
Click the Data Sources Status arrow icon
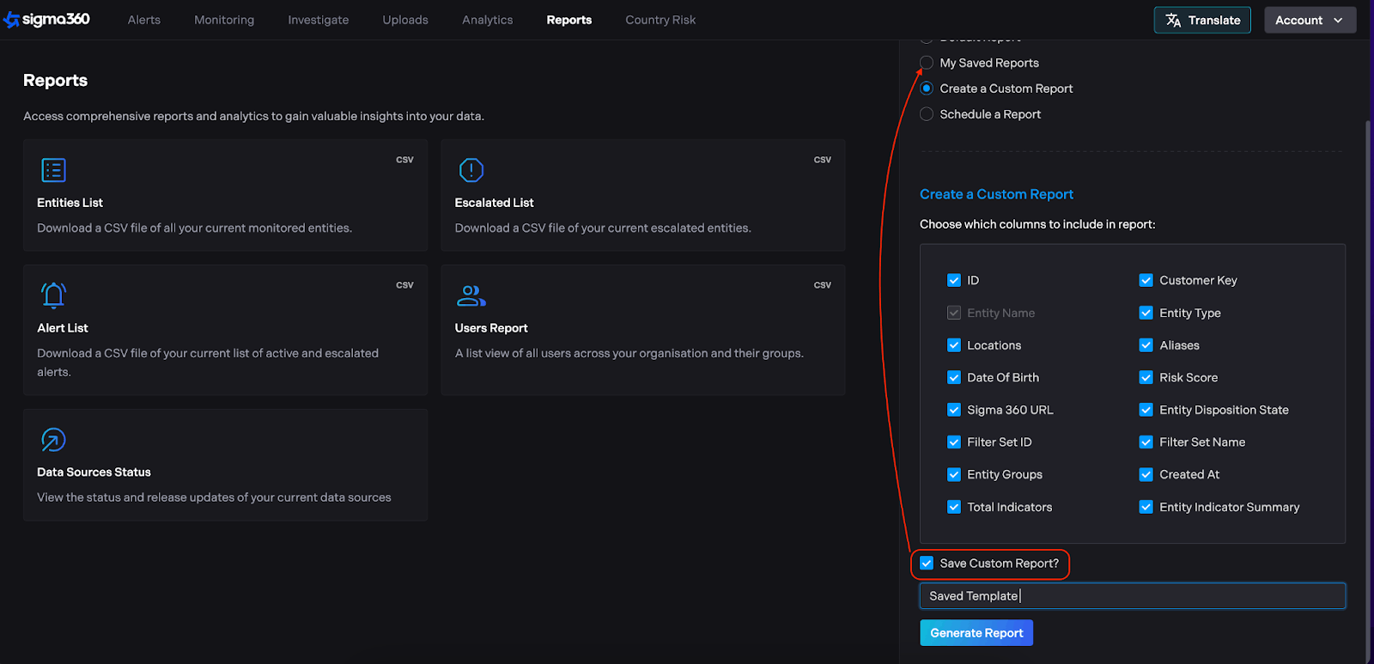[x=53, y=440]
